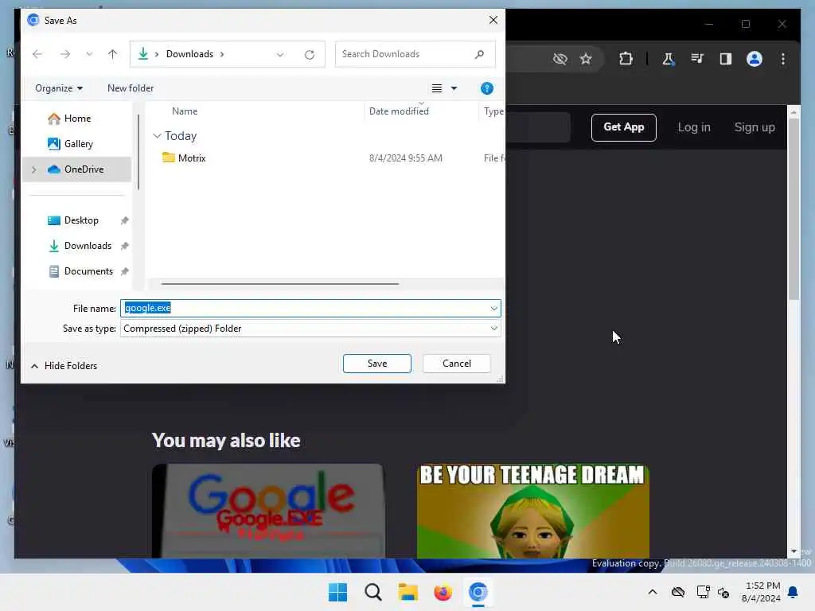Click the Save button
The width and height of the screenshot is (815, 611).
376,364
